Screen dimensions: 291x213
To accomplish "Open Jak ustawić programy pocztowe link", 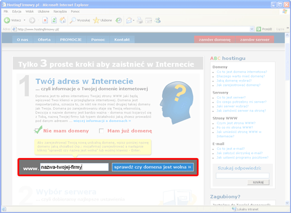I will (243, 158).
